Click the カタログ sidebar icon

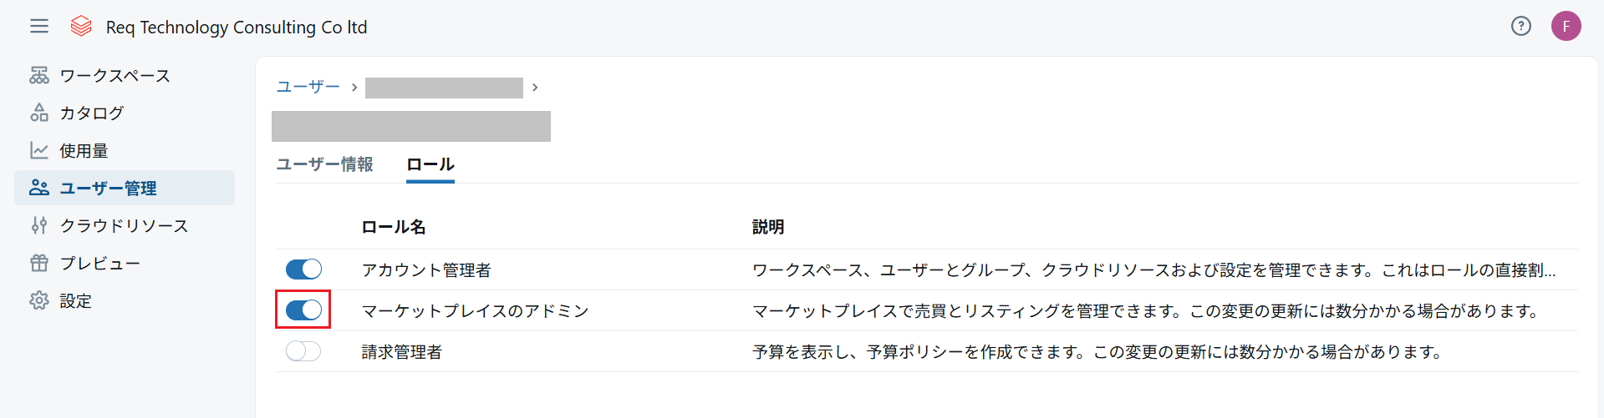39,113
